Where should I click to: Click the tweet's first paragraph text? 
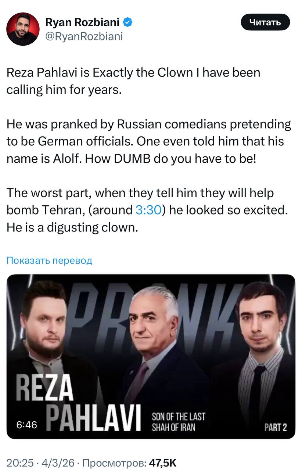tap(133, 81)
